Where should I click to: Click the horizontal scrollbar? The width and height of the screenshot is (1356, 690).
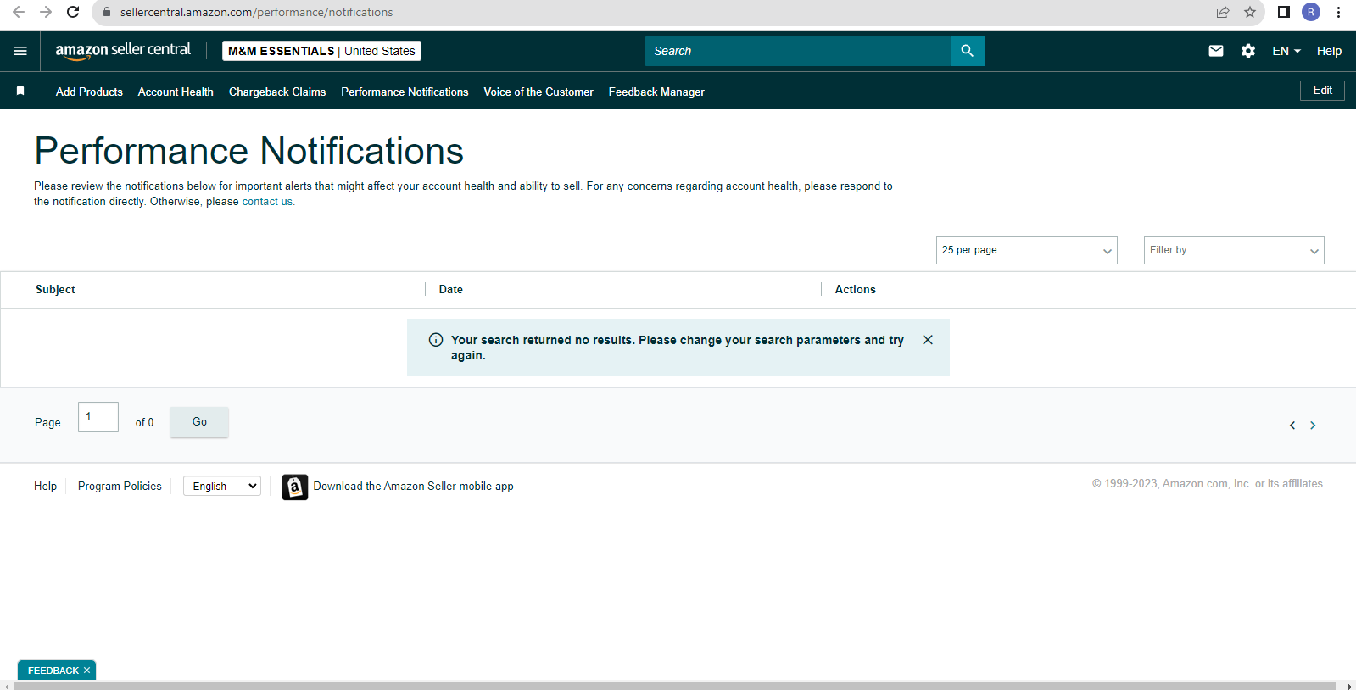(675, 686)
